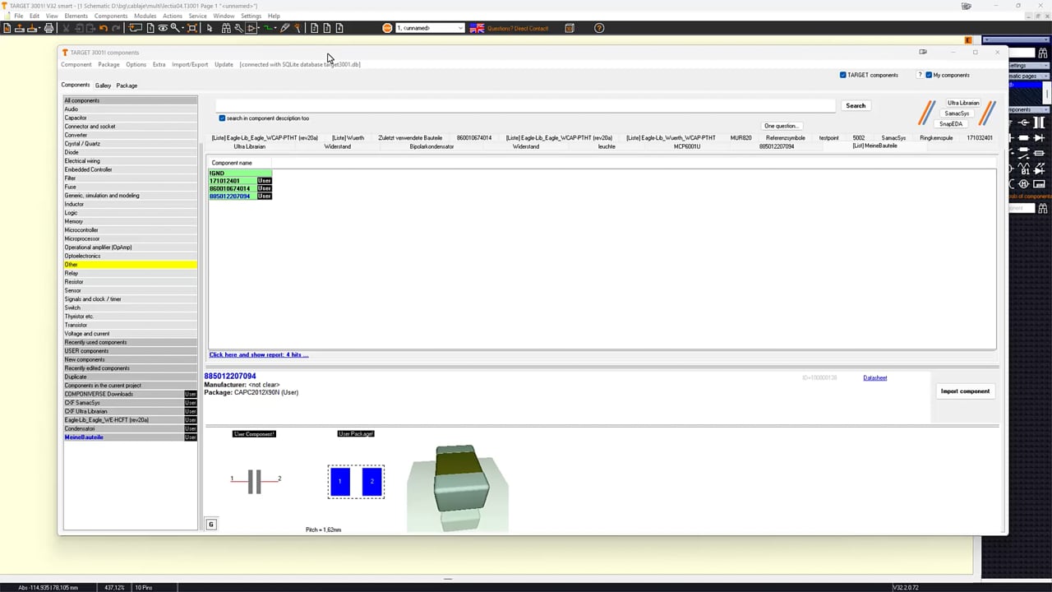
Task: Open the Datasheet link
Action: click(x=874, y=378)
